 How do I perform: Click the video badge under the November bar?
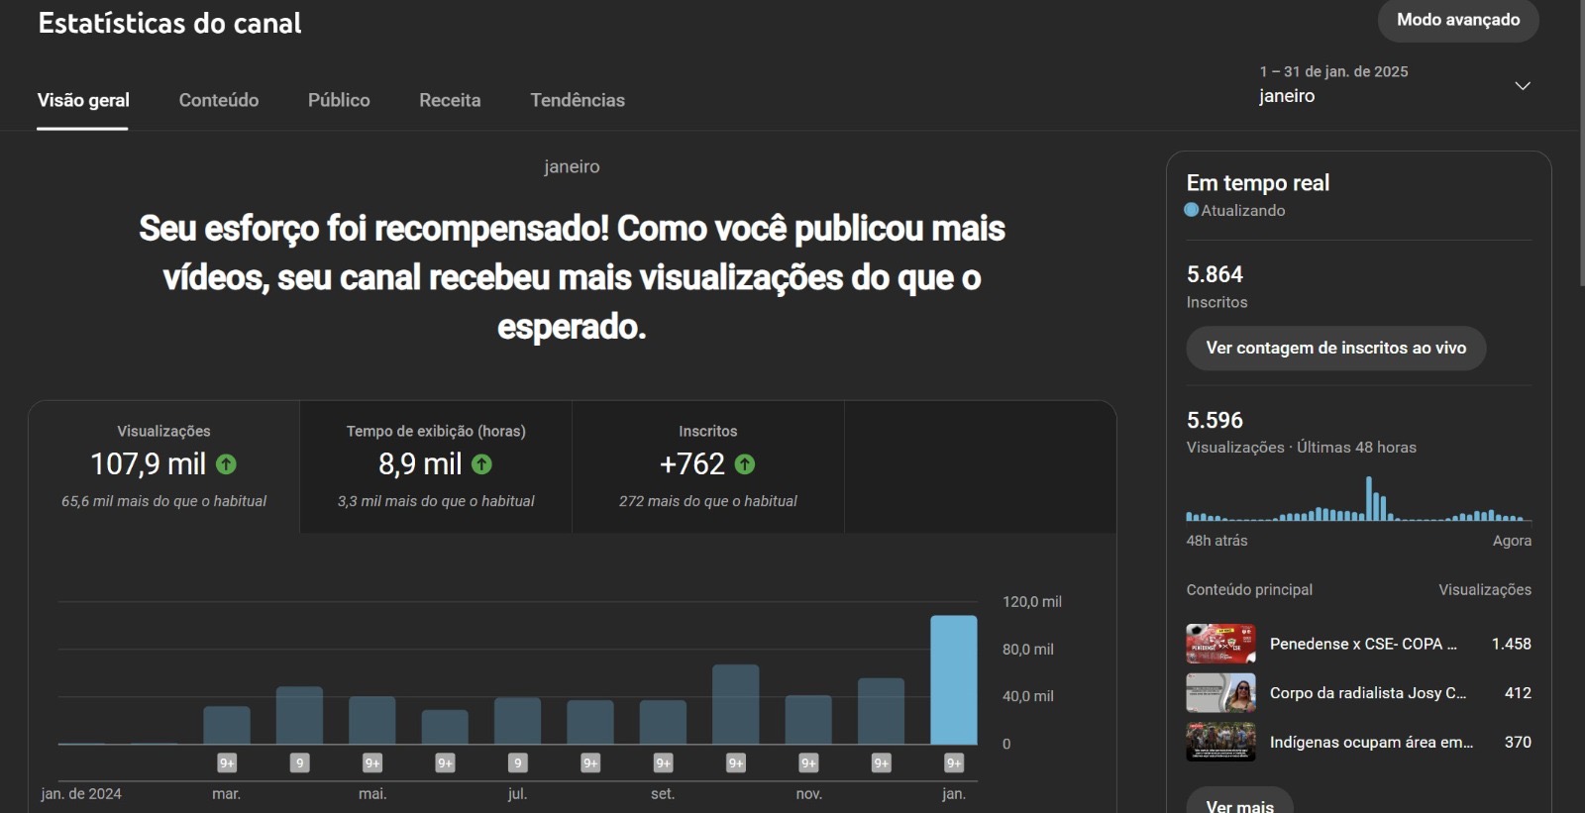[x=808, y=762]
